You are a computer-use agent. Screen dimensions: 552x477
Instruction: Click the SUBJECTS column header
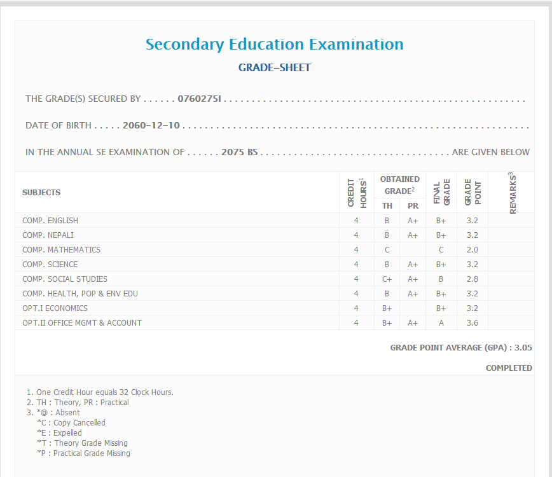tap(41, 193)
